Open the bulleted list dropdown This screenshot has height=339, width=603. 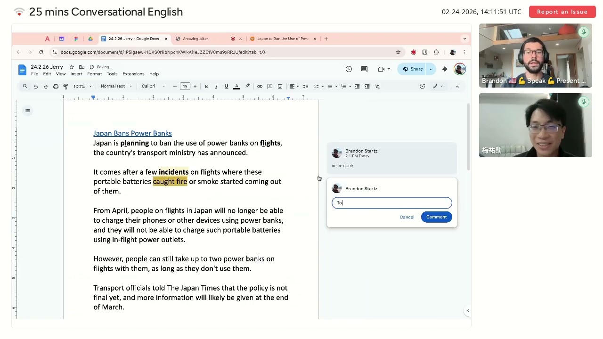click(x=332, y=86)
